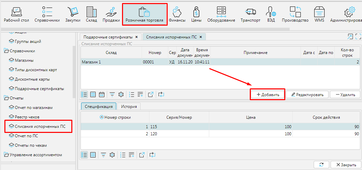Switch to the История tab
362x170 pixels.
129,107
